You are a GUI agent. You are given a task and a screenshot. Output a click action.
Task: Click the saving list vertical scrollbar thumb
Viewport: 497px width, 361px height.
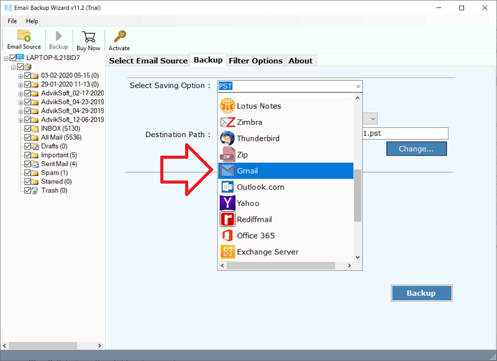pos(358,195)
